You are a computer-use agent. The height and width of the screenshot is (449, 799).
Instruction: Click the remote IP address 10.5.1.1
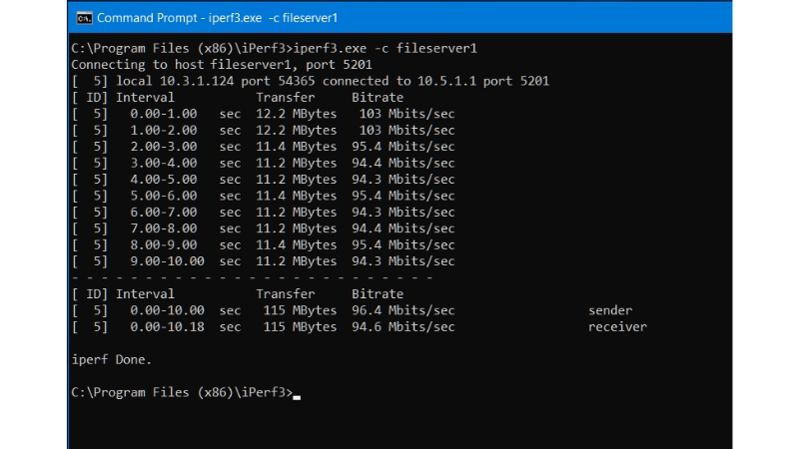[x=446, y=81]
